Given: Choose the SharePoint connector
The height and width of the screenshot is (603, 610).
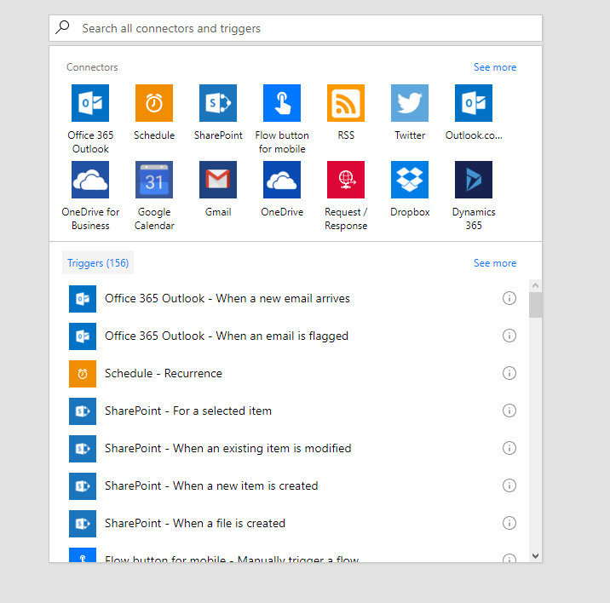Looking at the screenshot, I should 218,103.
